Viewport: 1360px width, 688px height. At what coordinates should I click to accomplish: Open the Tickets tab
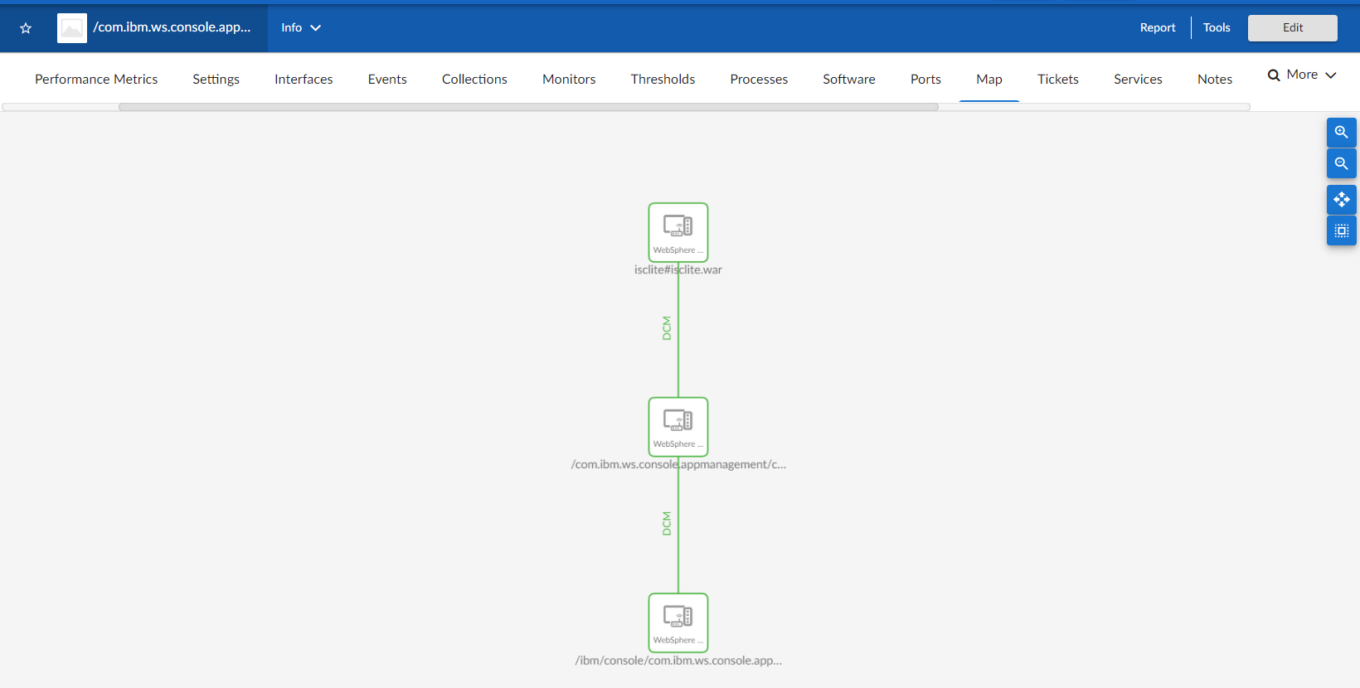click(x=1058, y=80)
